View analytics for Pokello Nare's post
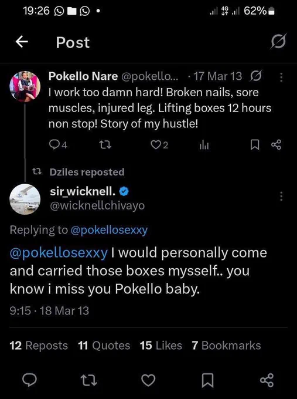Image resolution: width=297 pixels, height=399 pixels. pyautogui.click(x=204, y=146)
